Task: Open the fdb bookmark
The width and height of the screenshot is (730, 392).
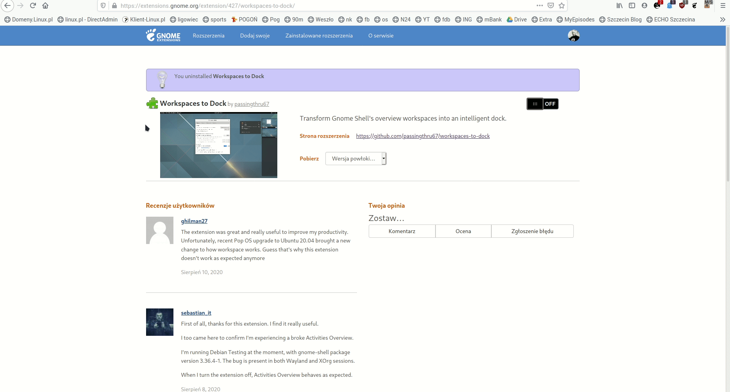Action: (x=442, y=20)
